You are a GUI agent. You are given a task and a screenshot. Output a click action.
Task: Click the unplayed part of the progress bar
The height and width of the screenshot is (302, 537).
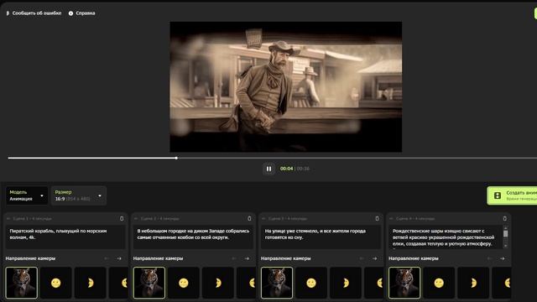[356, 159]
